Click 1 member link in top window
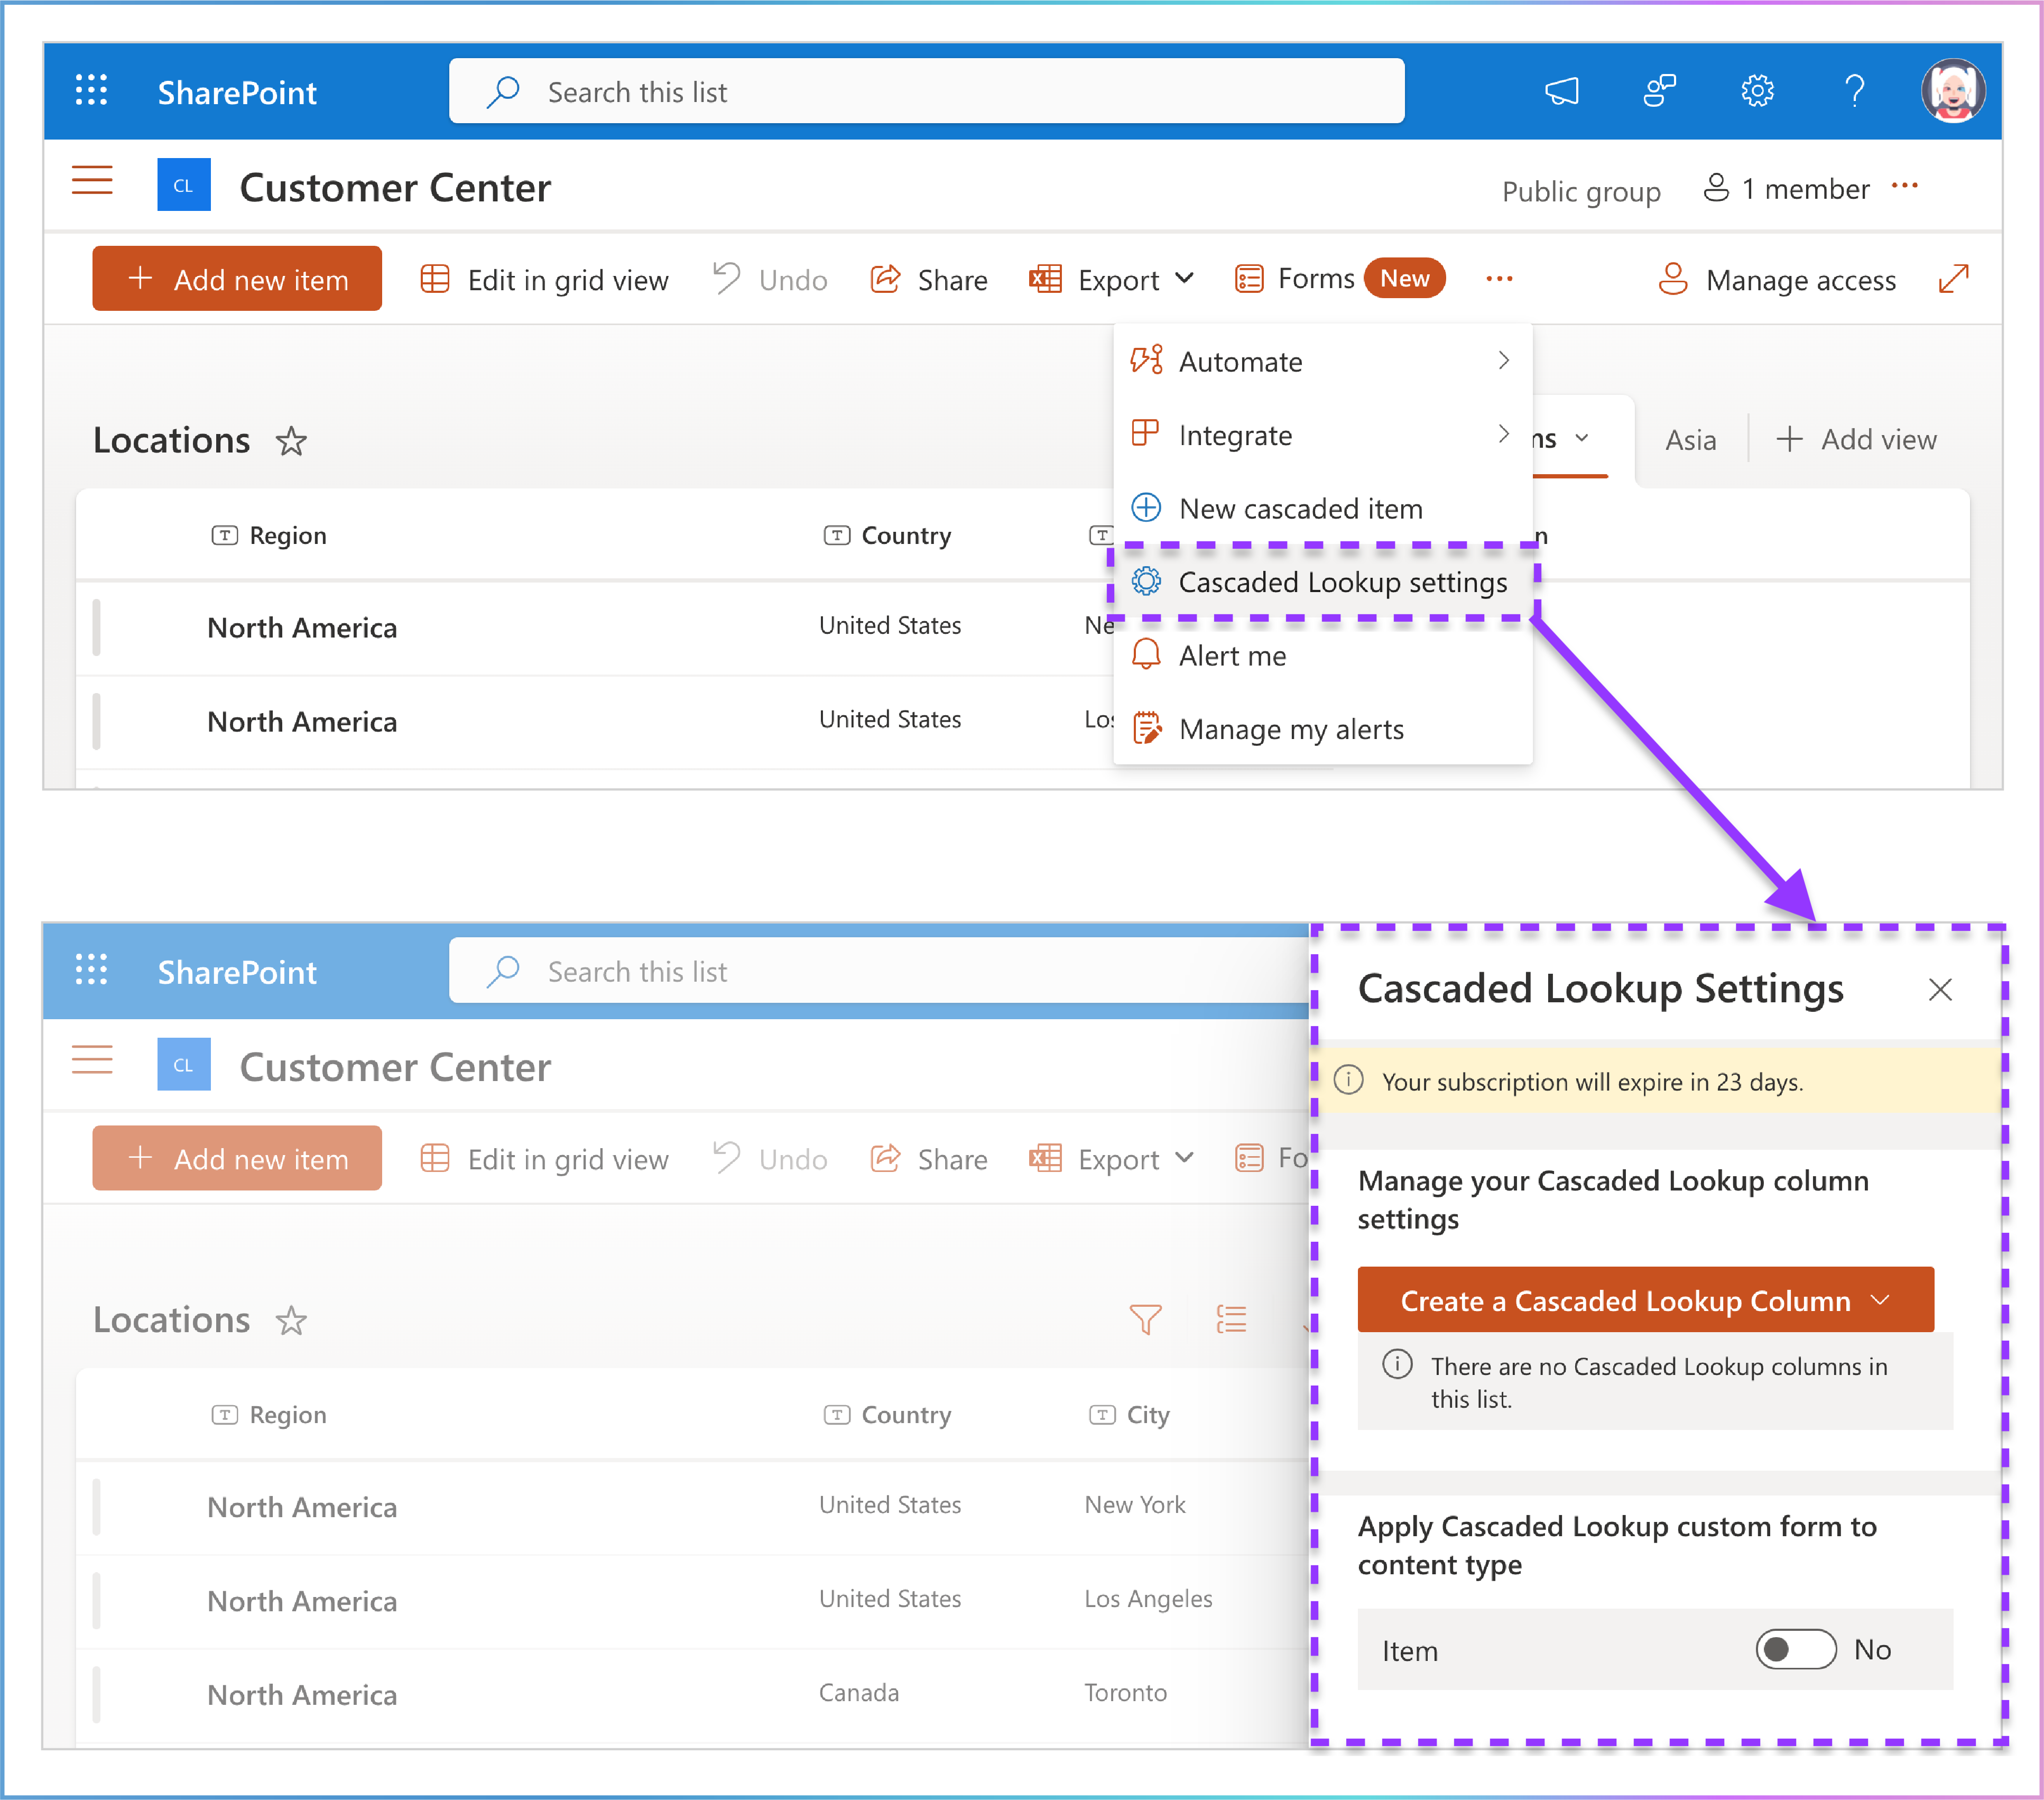The height and width of the screenshot is (1800, 2044). pos(1787,189)
